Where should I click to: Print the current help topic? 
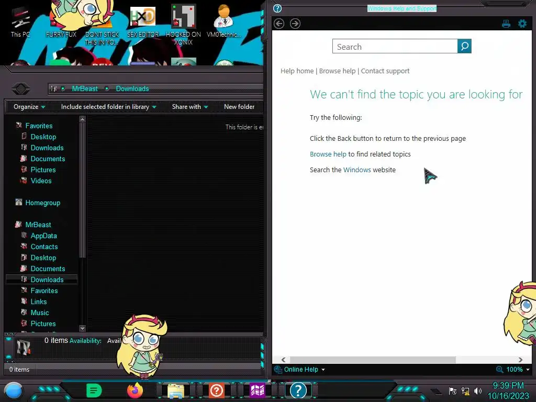pyautogui.click(x=506, y=24)
